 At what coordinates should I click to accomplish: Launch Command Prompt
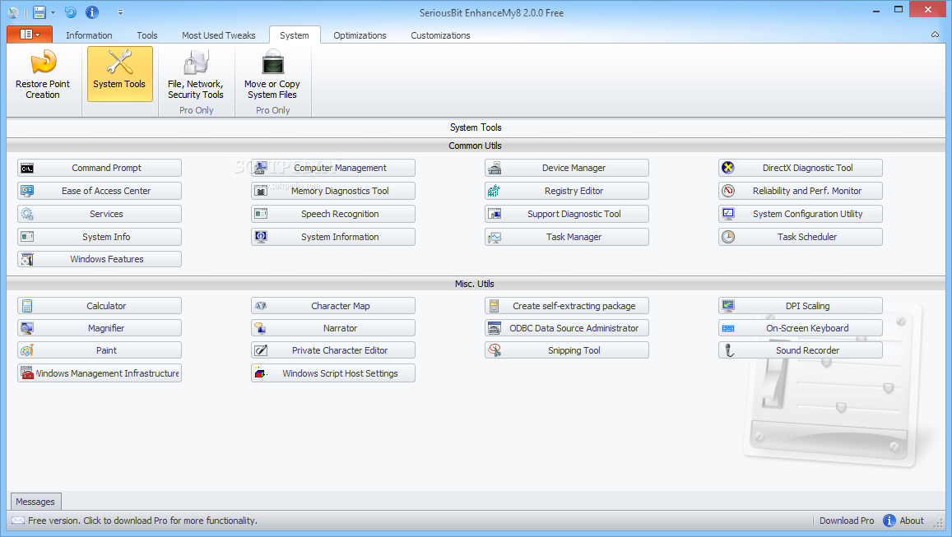[x=100, y=168]
